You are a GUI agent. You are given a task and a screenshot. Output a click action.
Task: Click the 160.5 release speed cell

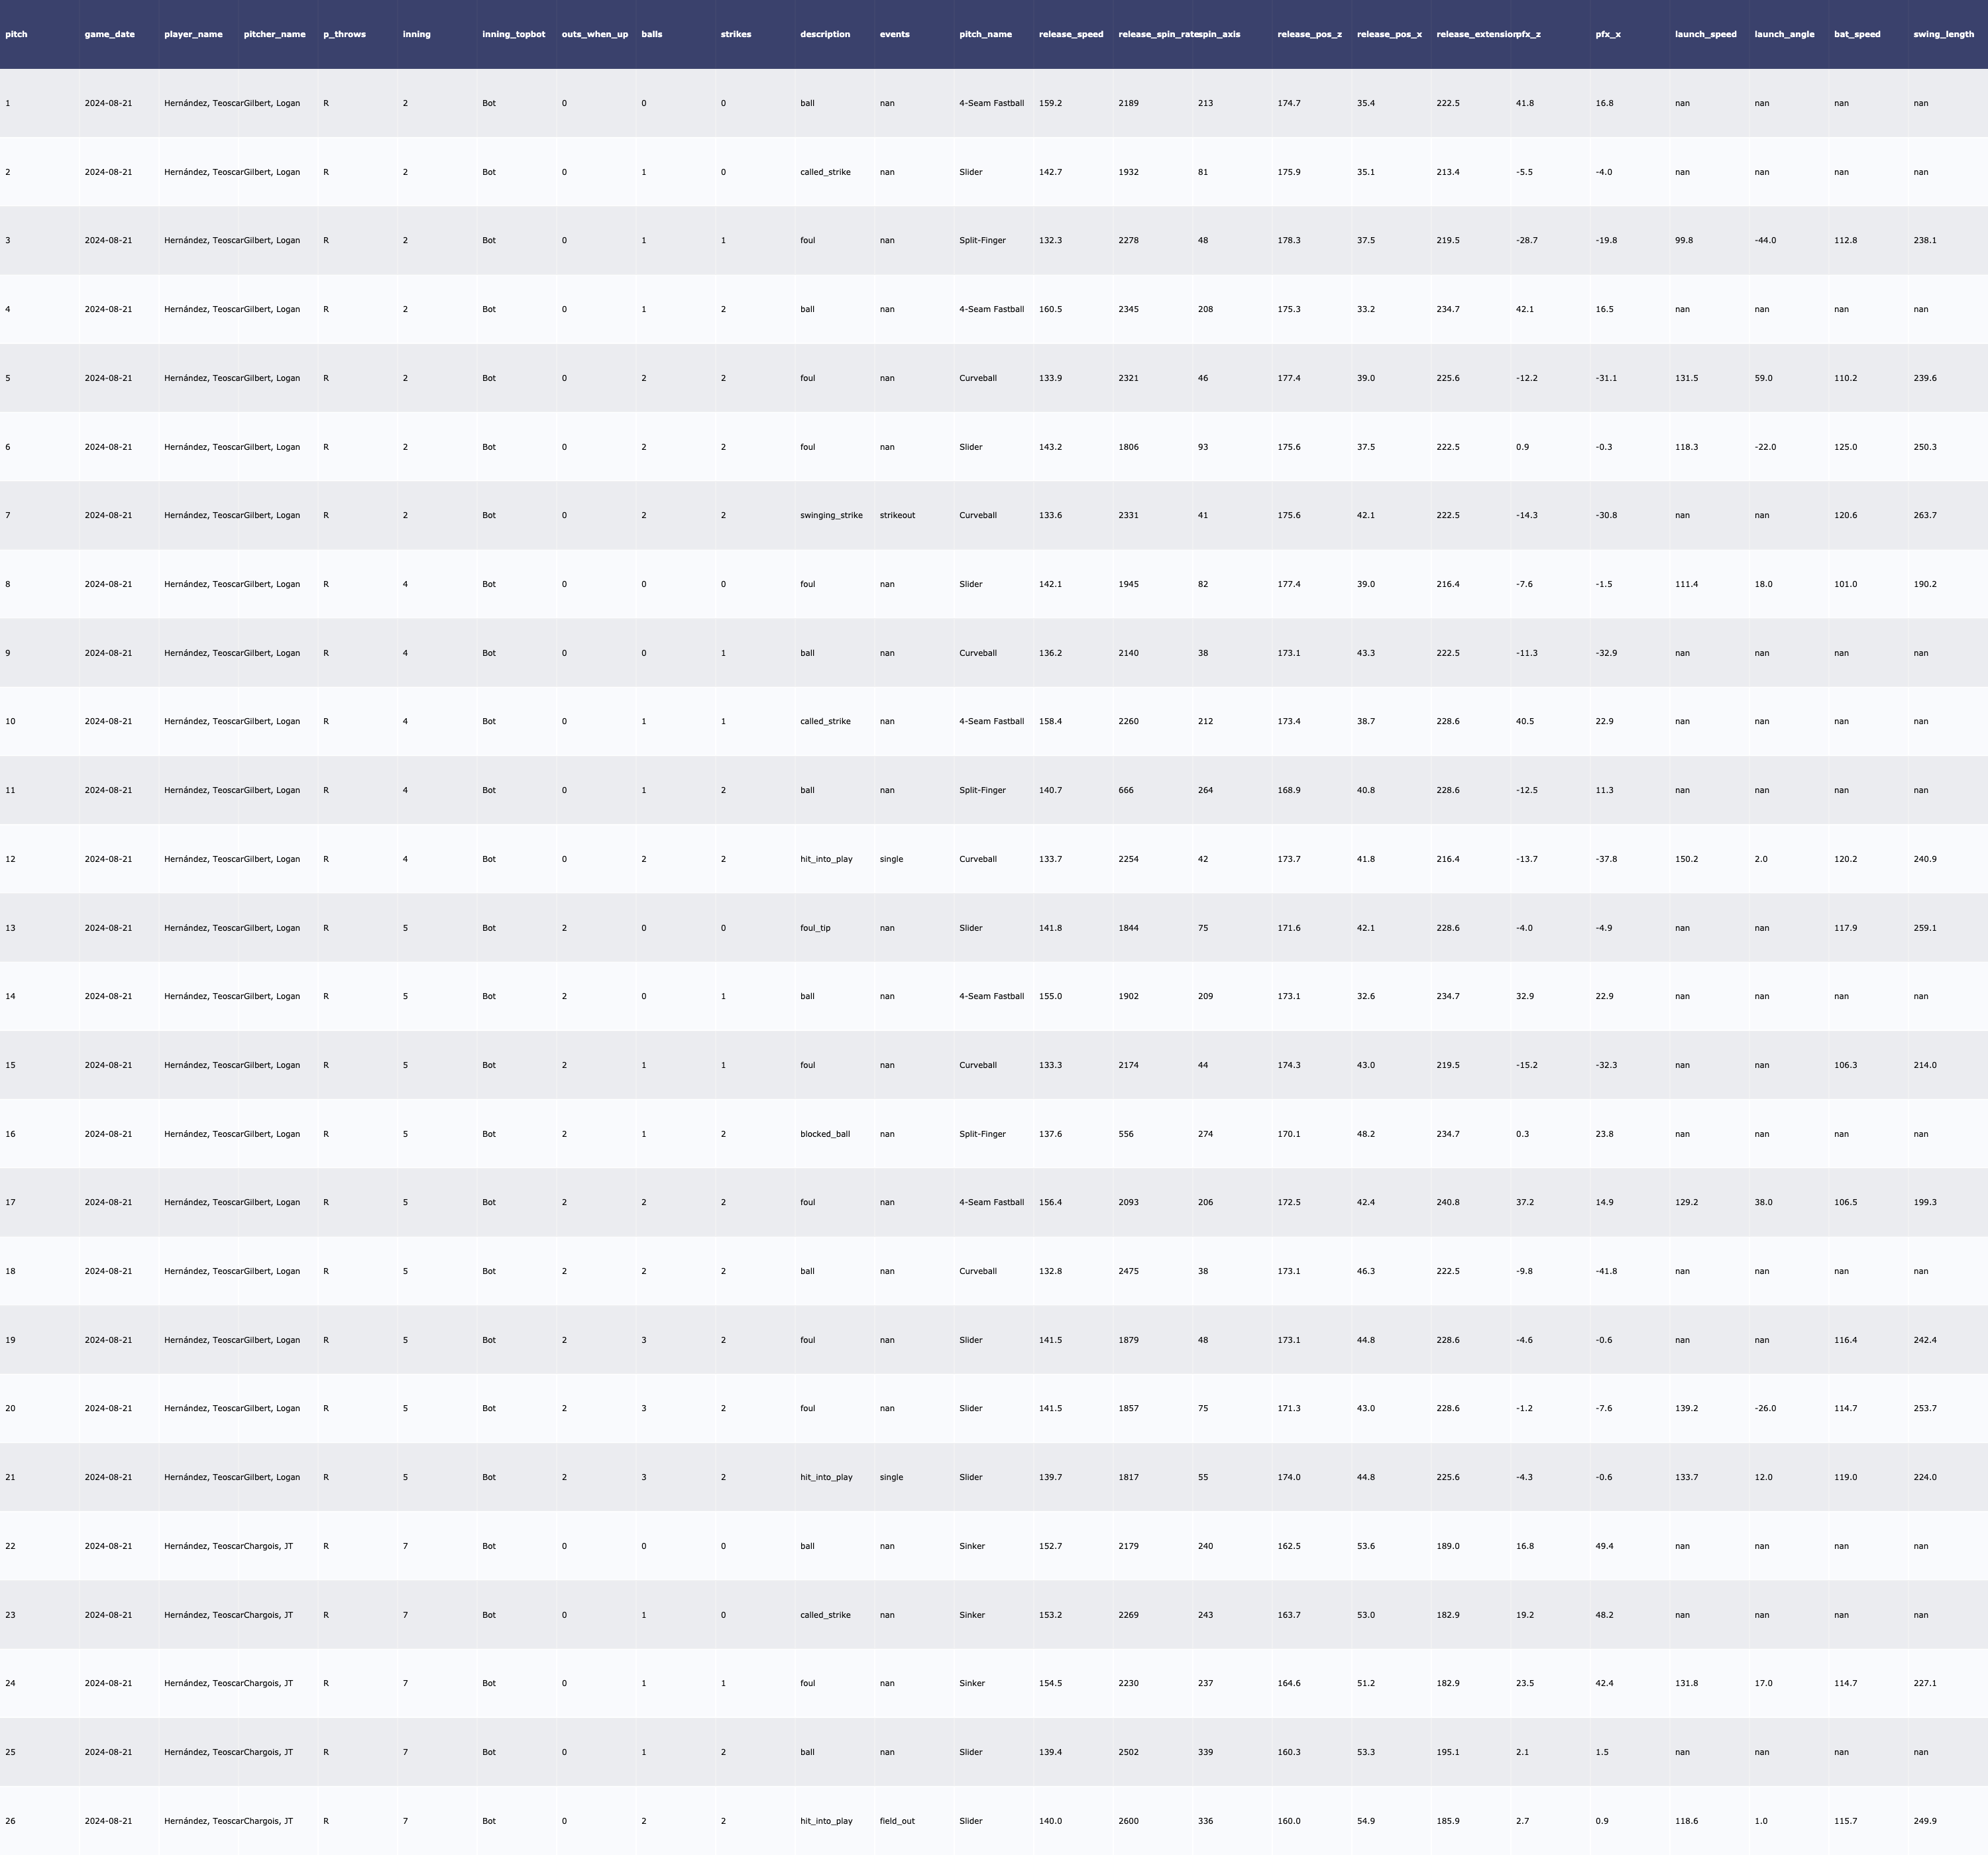(x=1050, y=310)
